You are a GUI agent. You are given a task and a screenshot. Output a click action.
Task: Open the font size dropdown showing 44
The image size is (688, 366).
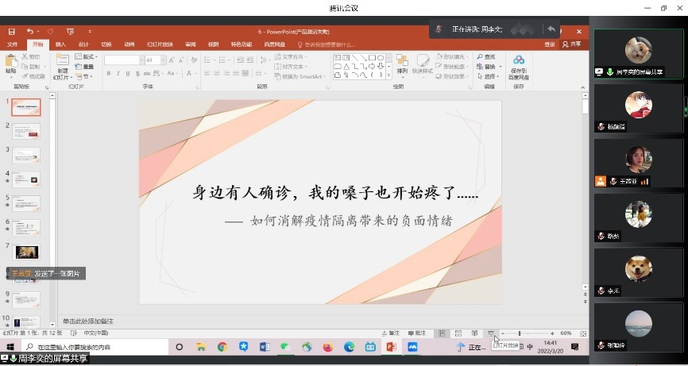[x=162, y=60]
